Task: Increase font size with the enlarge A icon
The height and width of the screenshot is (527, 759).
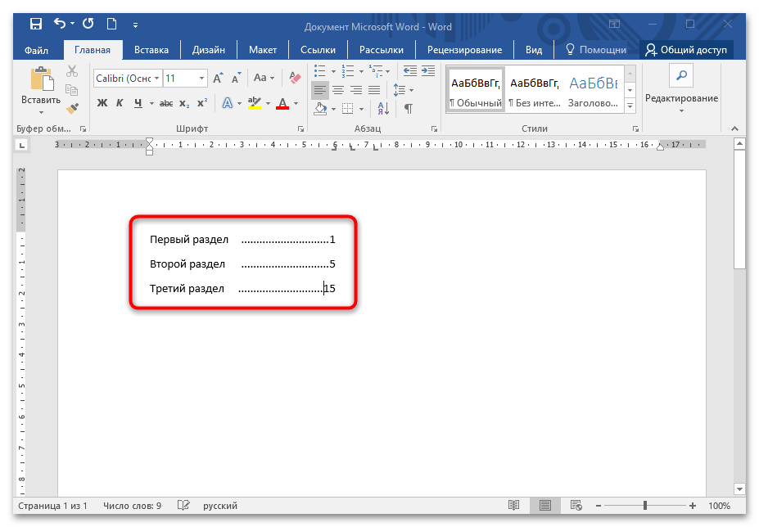Action: pos(218,79)
